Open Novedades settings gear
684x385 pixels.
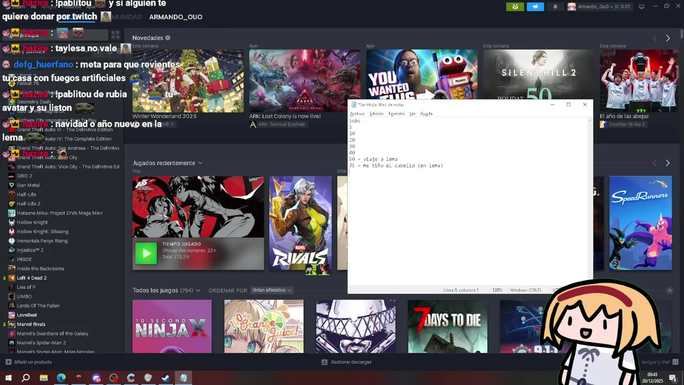[168, 38]
